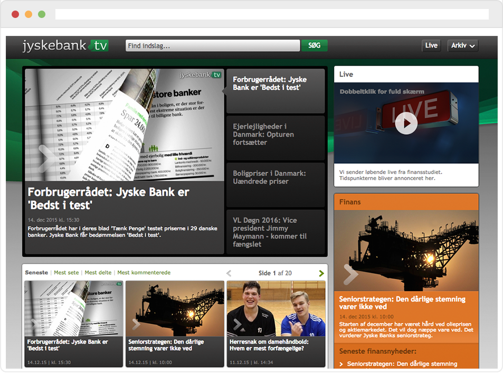Select 'VL Døgn 2016: Vice president Jimmy Maymann' item

pos(276,231)
